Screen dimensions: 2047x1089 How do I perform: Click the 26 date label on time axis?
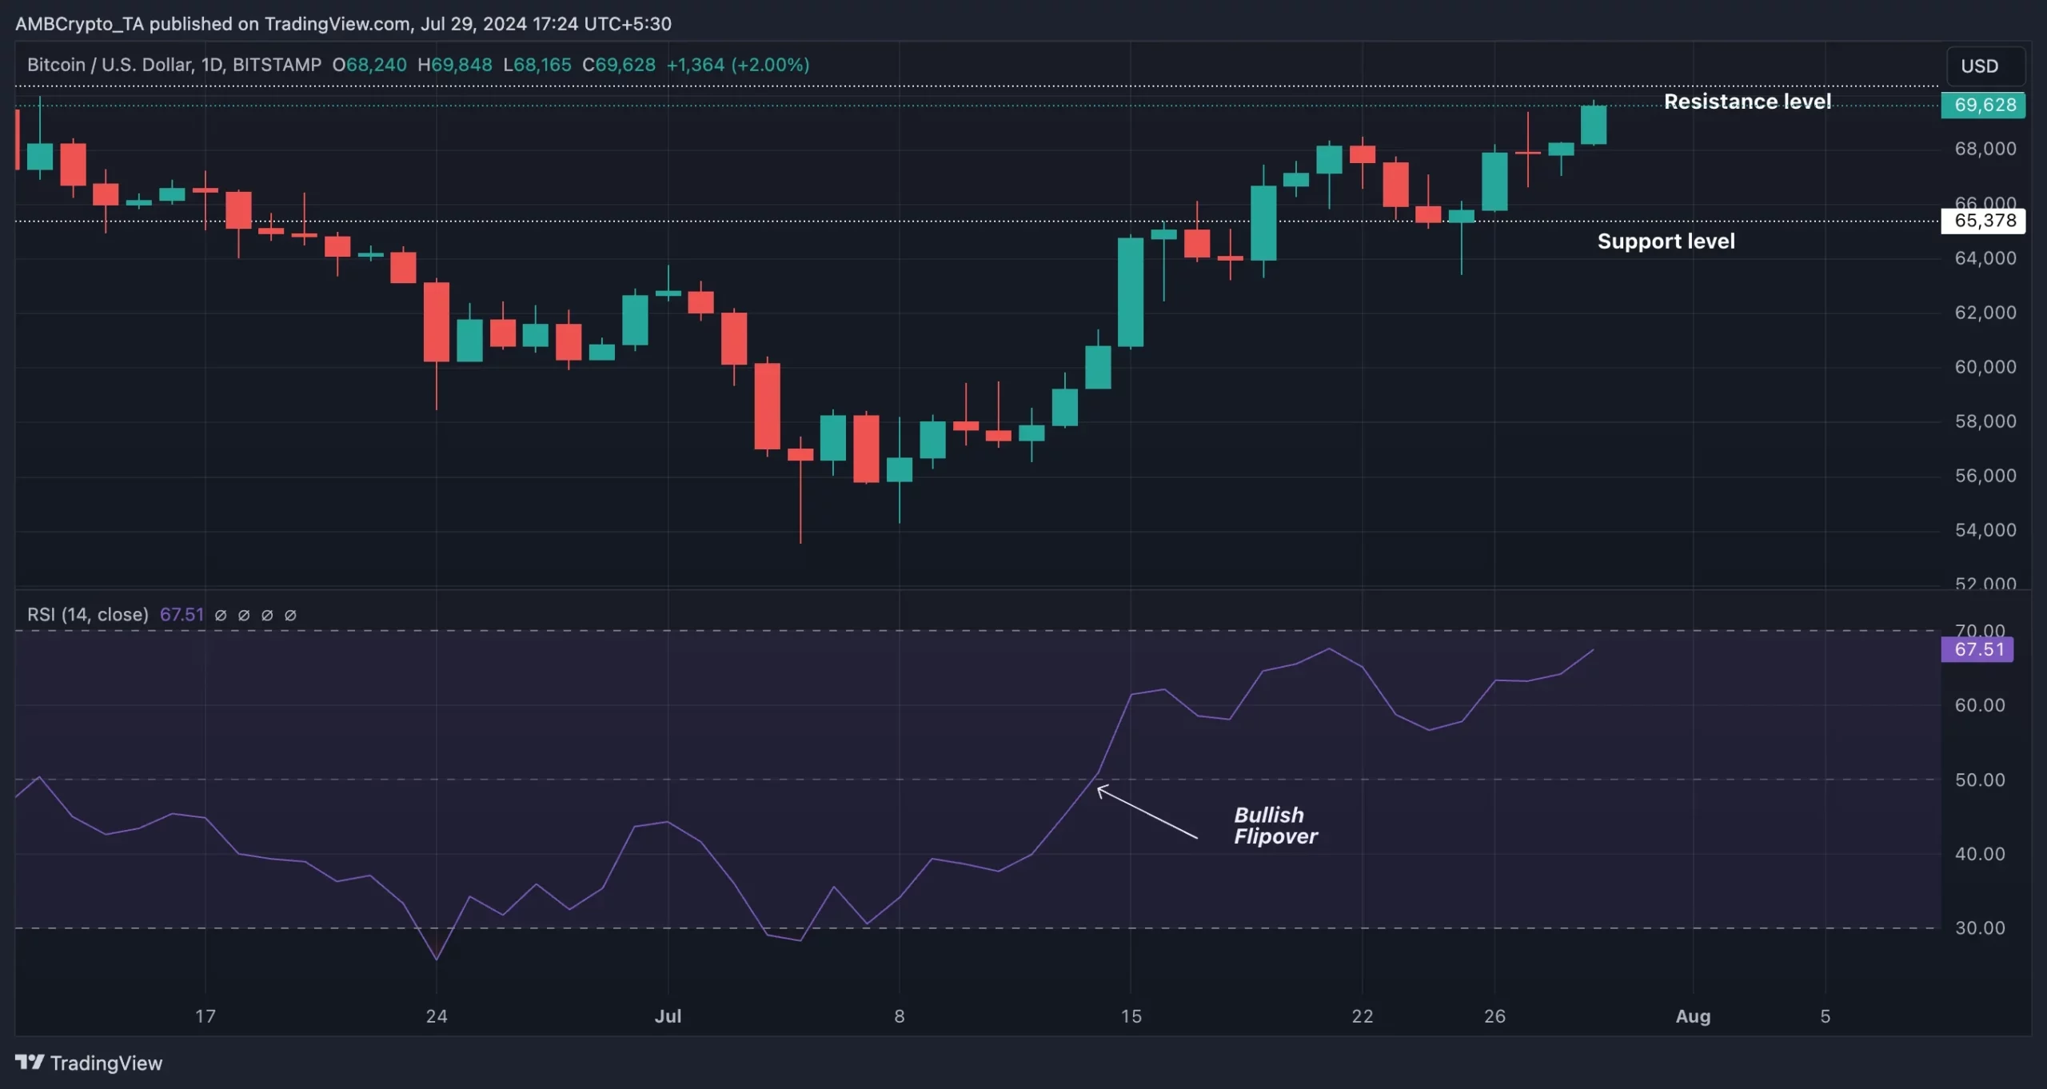[x=1494, y=1016]
